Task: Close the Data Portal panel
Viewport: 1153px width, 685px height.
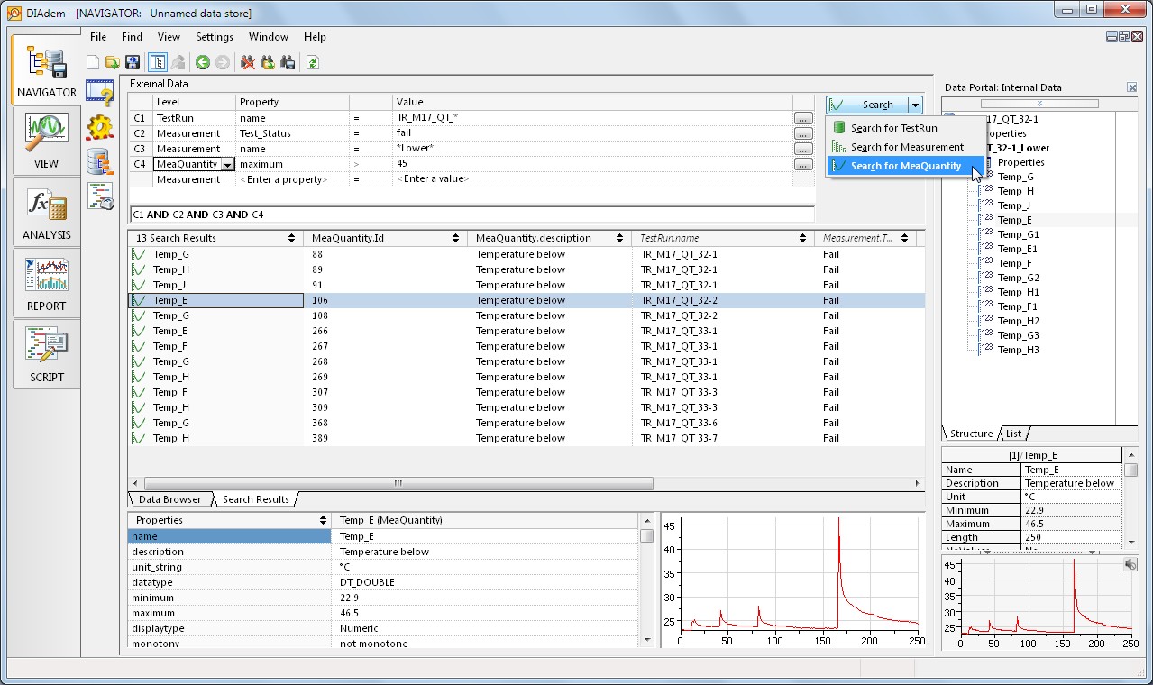Action: pos(1132,87)
